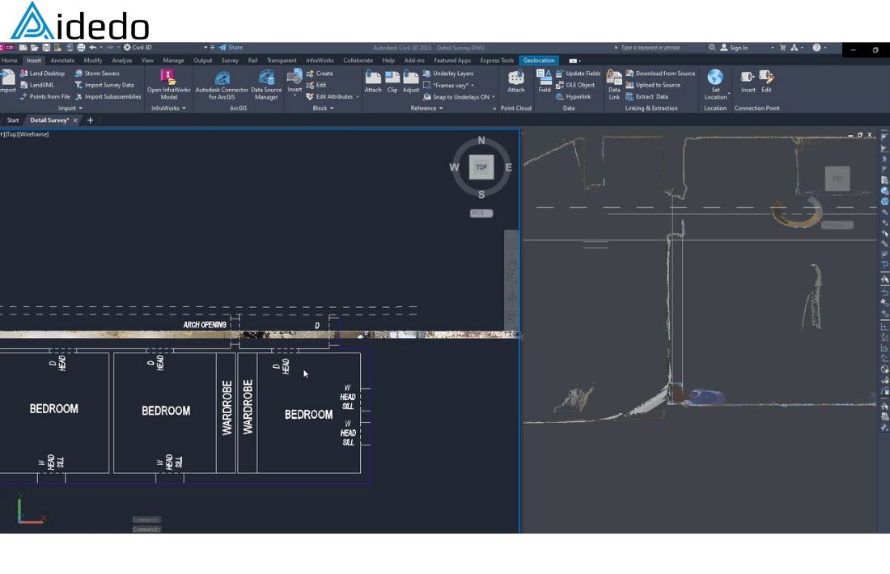Viewport: 890px width, 574px height.
Task: Insert OLE Object
Action: [575, 85]
